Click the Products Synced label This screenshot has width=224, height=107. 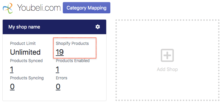(x=26, y=61)
